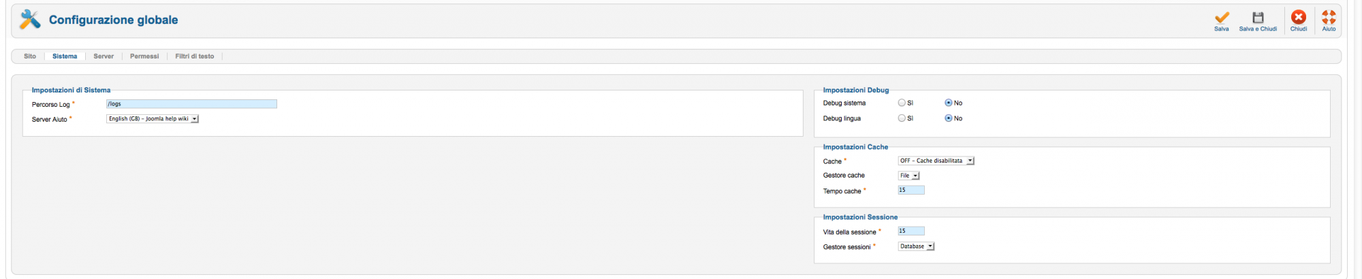
Task: Open the Permessi tab
Action: (x=144, y=56)
